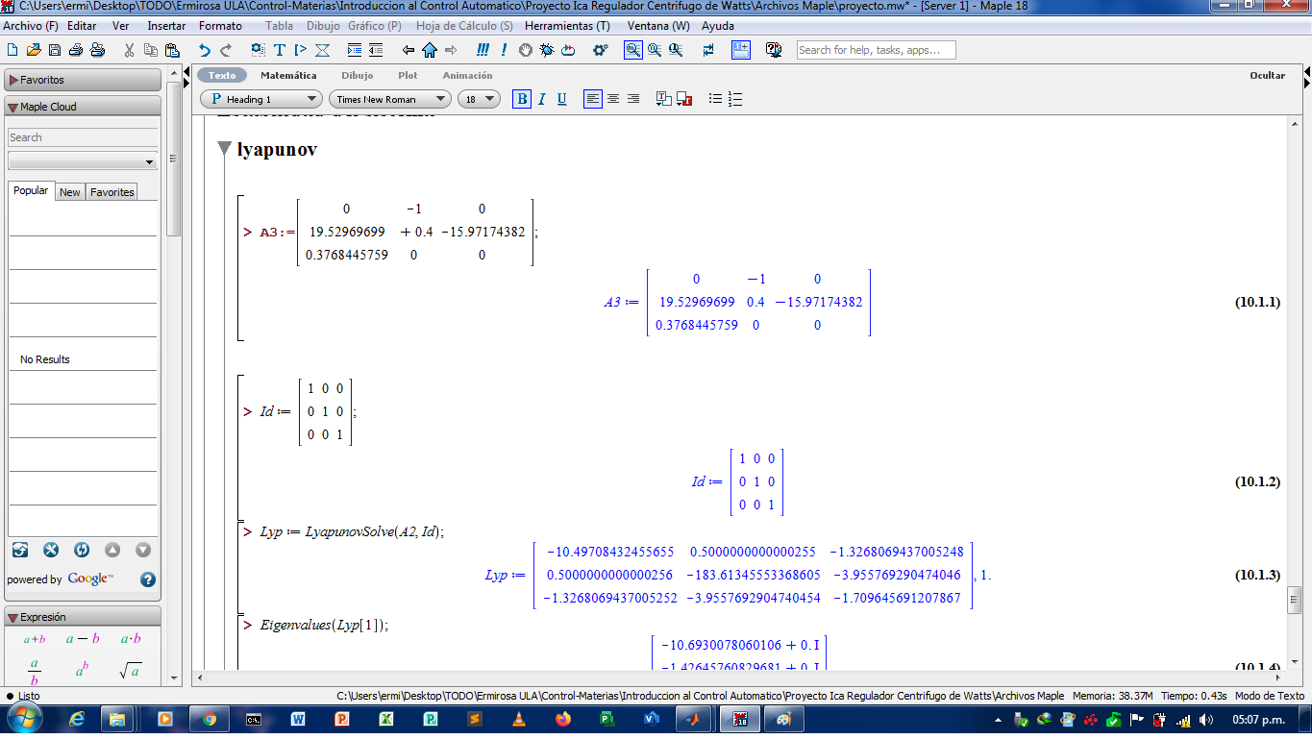
Task: Toggle italic formatting
Action: pos(541,98)
